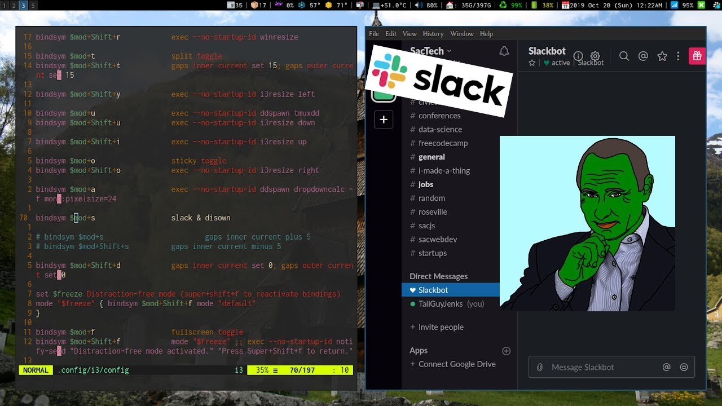This screenshot has width=722, height=406.
Task: Add a workspace with plus button
Action: pos(384,119)
